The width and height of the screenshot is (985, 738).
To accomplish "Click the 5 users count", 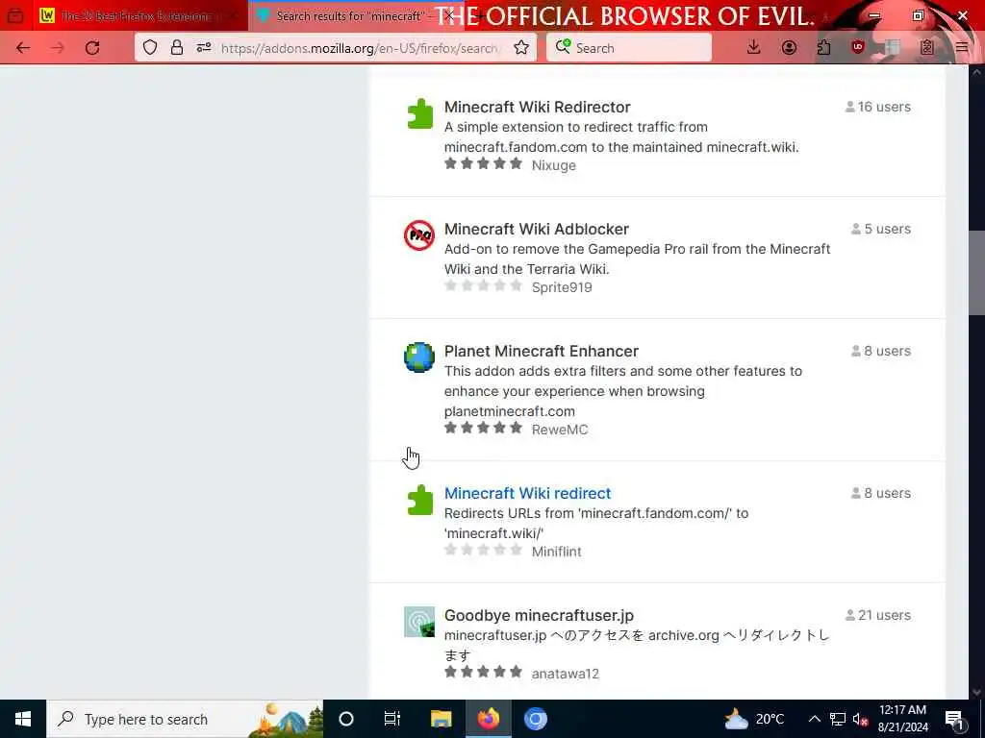I will pyautogui.click(x=881, y=229).
